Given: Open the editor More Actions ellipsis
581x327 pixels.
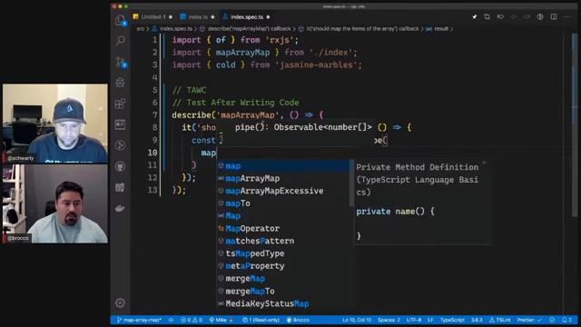Looking at the screenshot, I should pos(567,16).
